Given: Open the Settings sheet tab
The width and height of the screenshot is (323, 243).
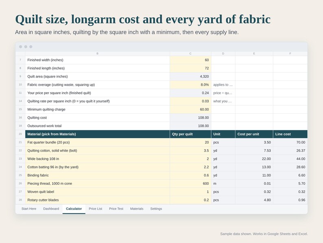Looking at the screenshot, I should pos(156,209).
